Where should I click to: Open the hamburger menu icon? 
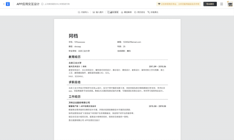(222, 4)
